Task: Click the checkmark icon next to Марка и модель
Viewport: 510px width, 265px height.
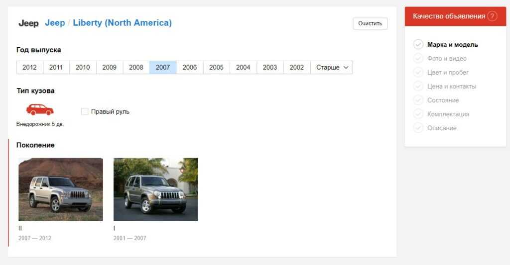Action: [418, 45]
